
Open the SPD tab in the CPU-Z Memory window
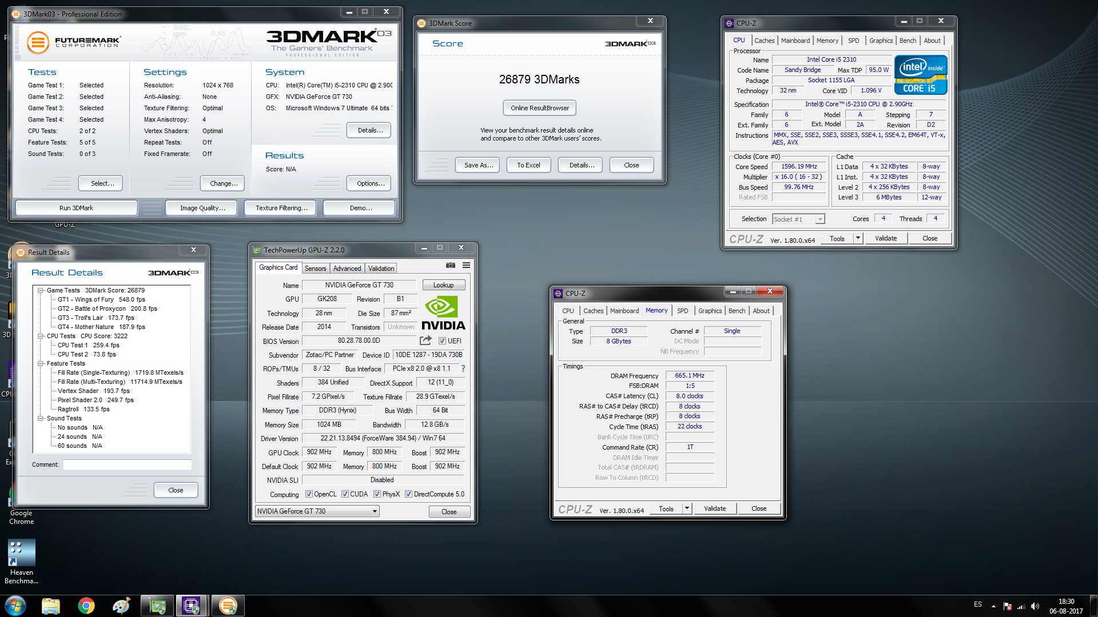(682, 311)
